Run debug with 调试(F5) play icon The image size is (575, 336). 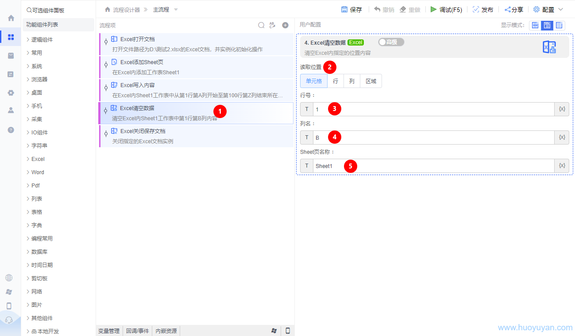pos(433,9)
